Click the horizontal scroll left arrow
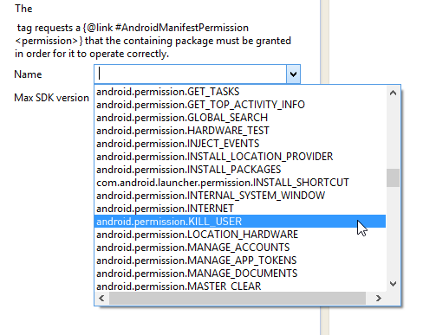 click(x=101, y=298)
